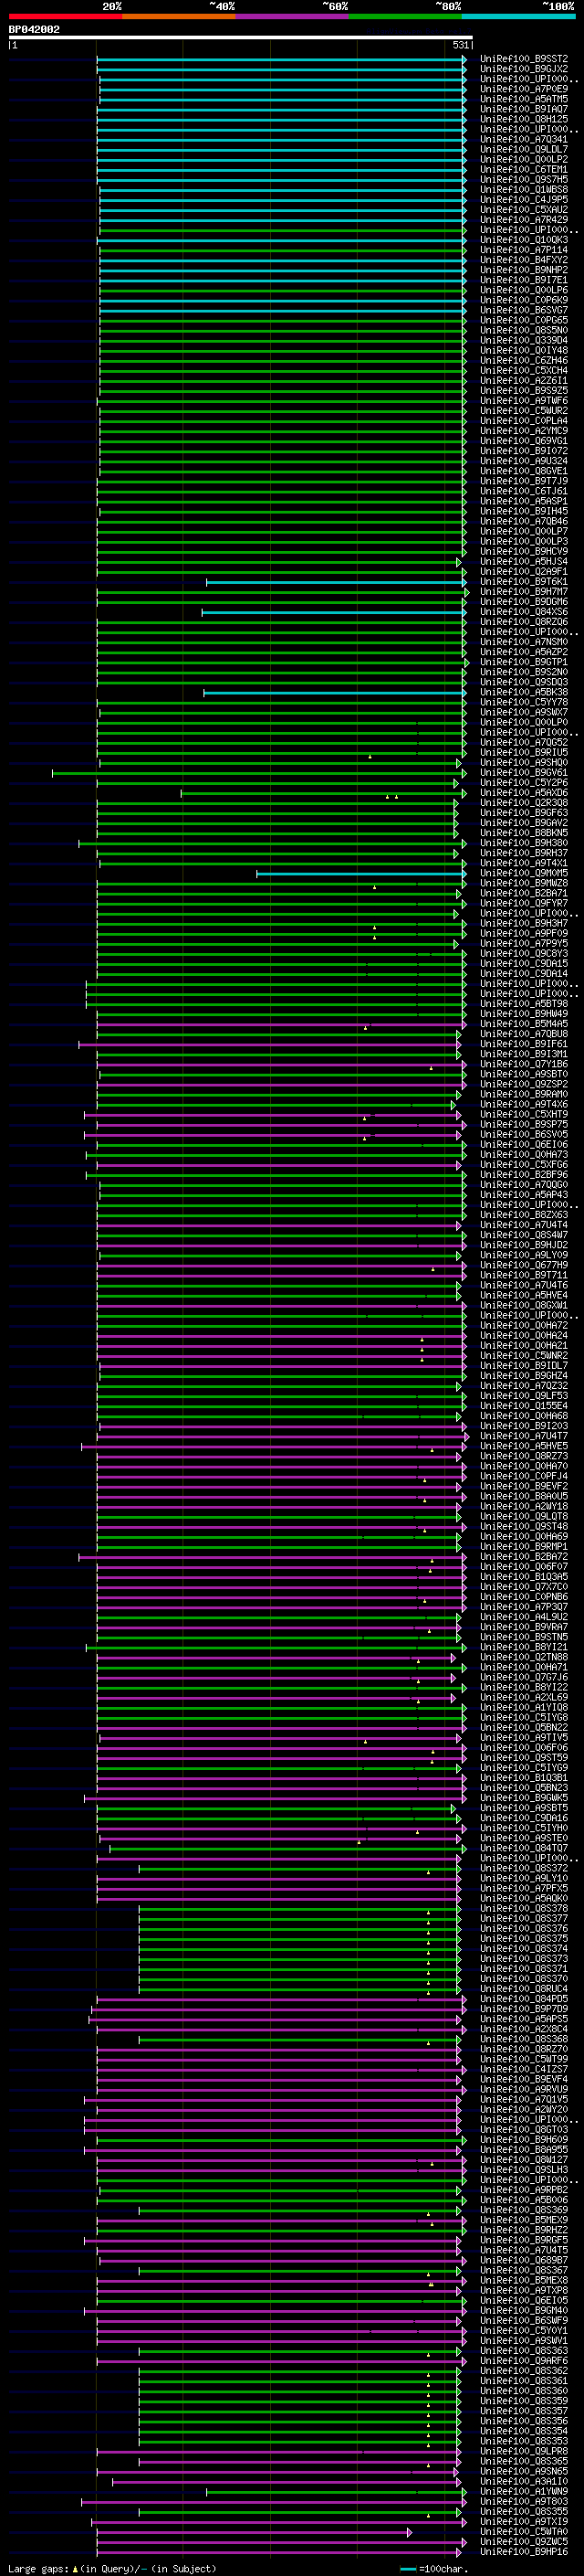The image size is (584, 2576).
Task: Select the UniRef100_A5BK38 label
Action: (x=524, y=692)
